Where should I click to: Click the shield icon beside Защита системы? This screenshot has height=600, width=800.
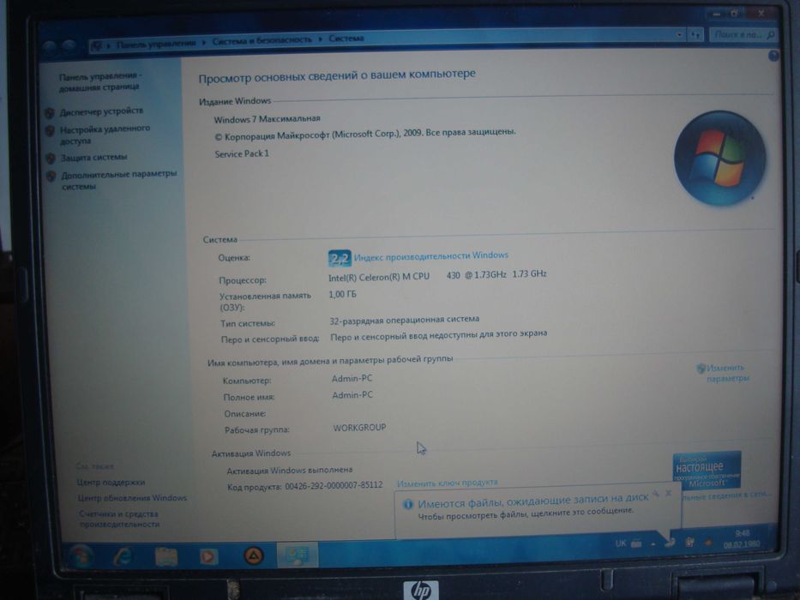pyautogui.click(x=51, y=159)
